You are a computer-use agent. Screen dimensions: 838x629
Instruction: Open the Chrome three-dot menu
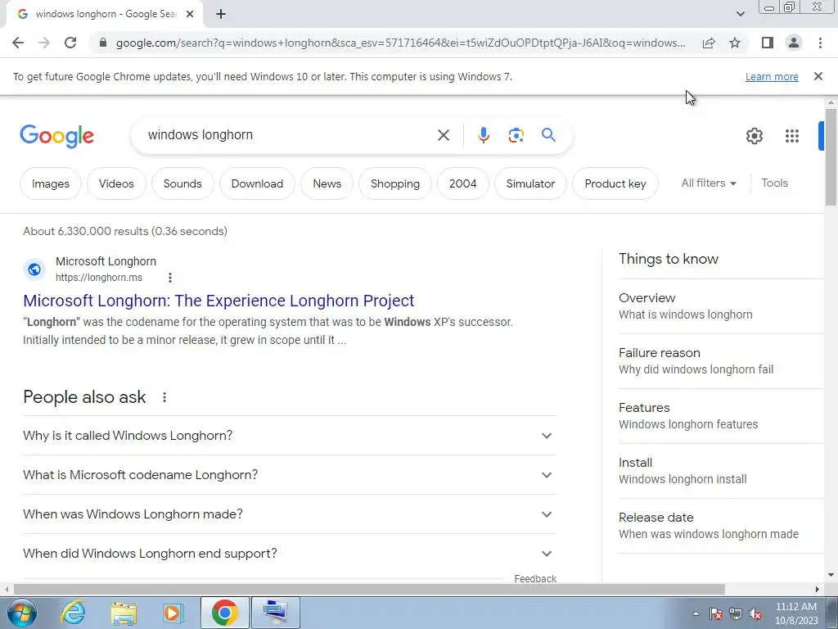tap(820, 43)
